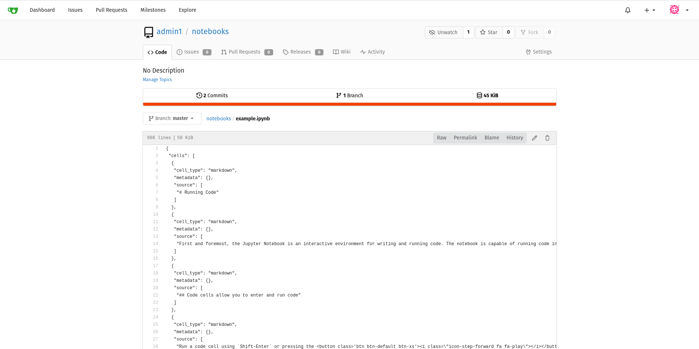Click the 45 KiB size indicator
Screen dimensions: 699x349
point(487,95)
